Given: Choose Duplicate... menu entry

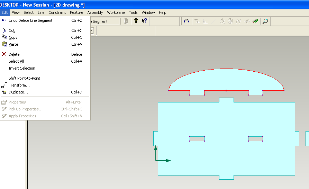Looking at the screenshot, I should coord(45,92).
